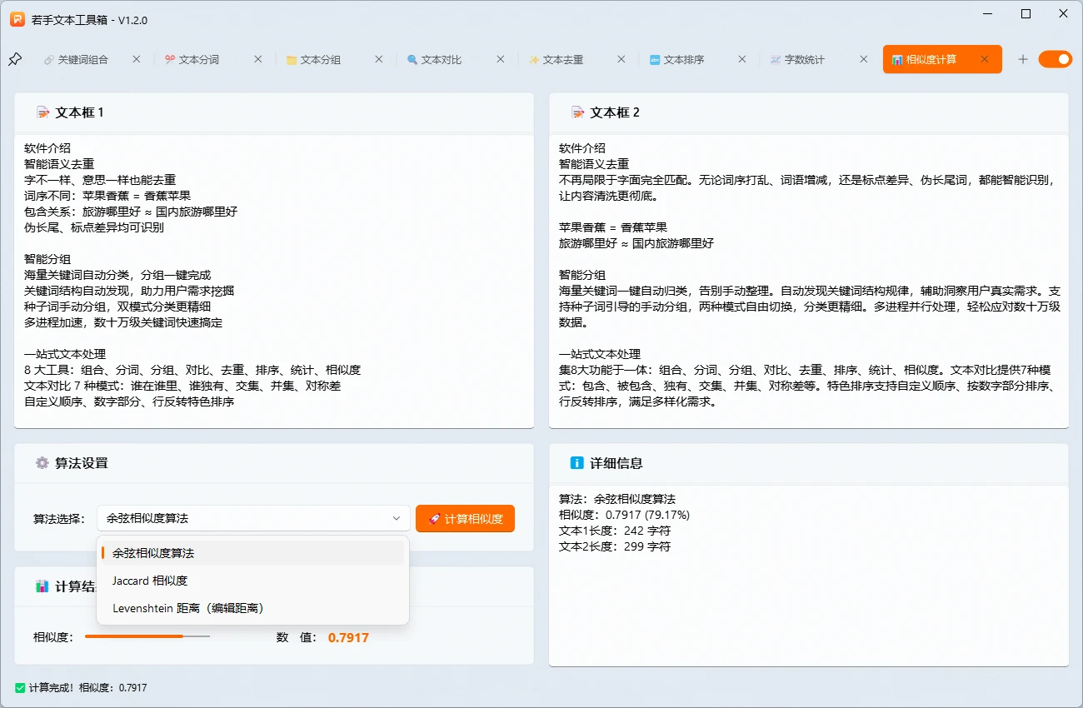
Task: Click the 相似度 progress bar
Action: tap(147, 636)
